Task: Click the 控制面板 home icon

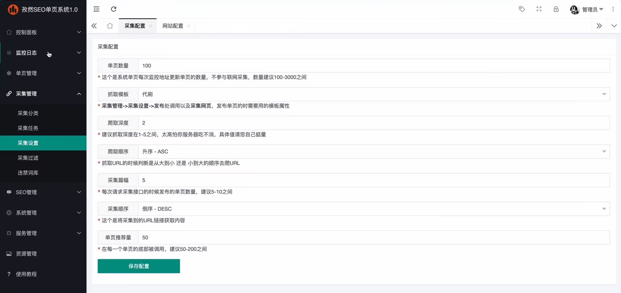Action: point(9,32)
